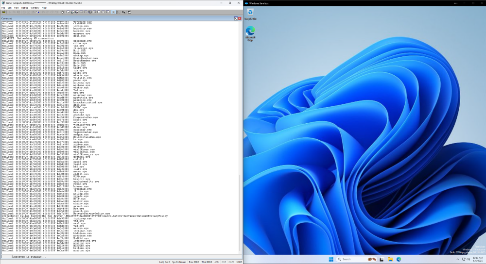Viewport: 486px width, 264px height.
Task: Open Edge from the Sandbox taskbar
Action: (x=399, y=259)
